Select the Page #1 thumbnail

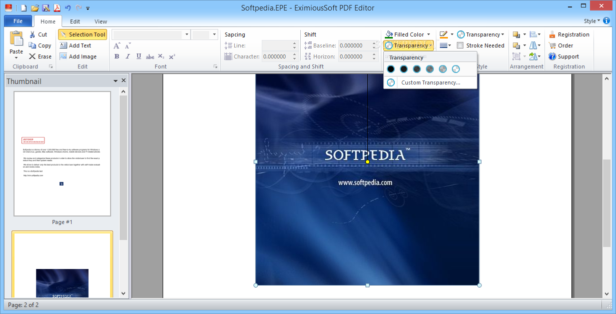click(x=62, y=153)
